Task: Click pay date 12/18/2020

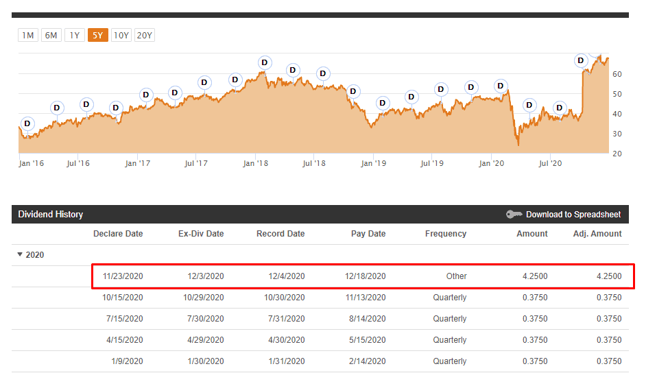Action: tap(365, 276)
